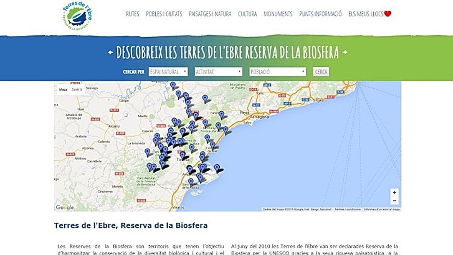Viewport: 453px width, 255px height.
Task: Click the Sitges label on the map
Action: [319, 100]
